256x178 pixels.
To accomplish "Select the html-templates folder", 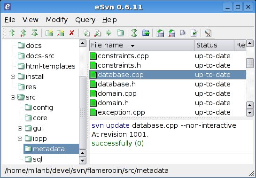I will point(50,66).
